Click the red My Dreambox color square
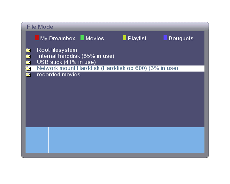 37,38
